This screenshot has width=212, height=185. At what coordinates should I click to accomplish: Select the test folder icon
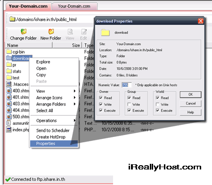pos(9,78)
